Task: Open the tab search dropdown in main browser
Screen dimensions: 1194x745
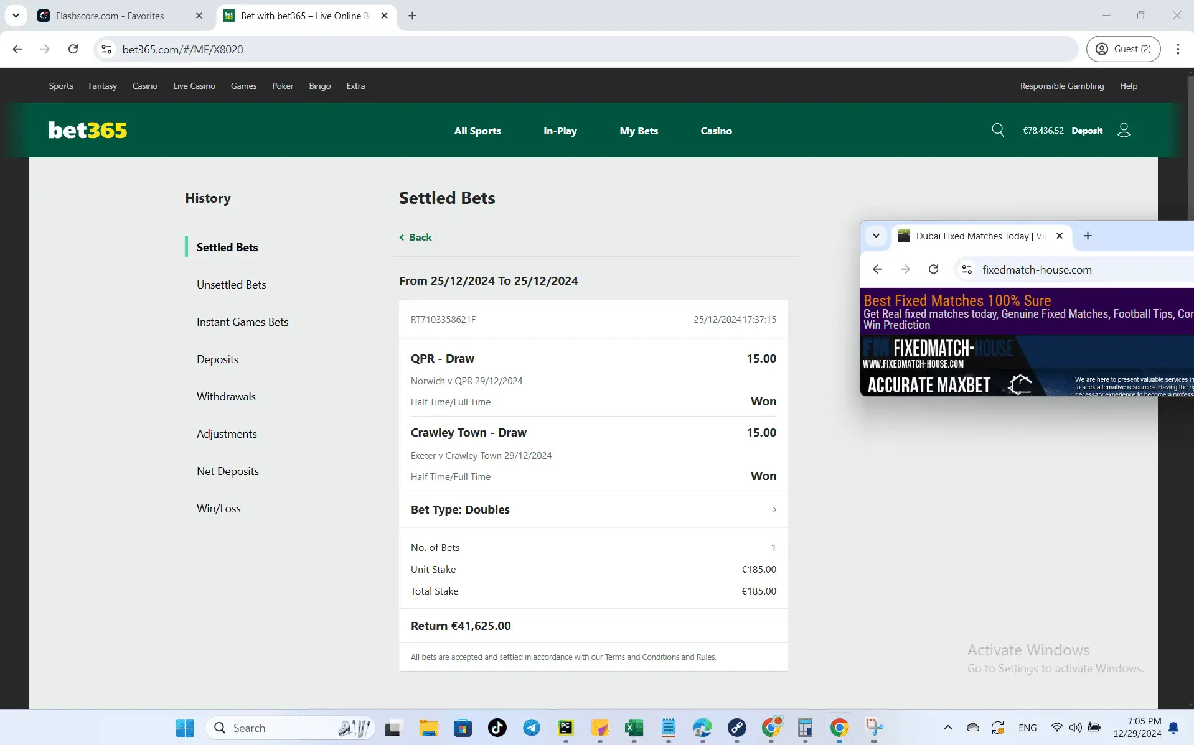Action: pos(16,16)
